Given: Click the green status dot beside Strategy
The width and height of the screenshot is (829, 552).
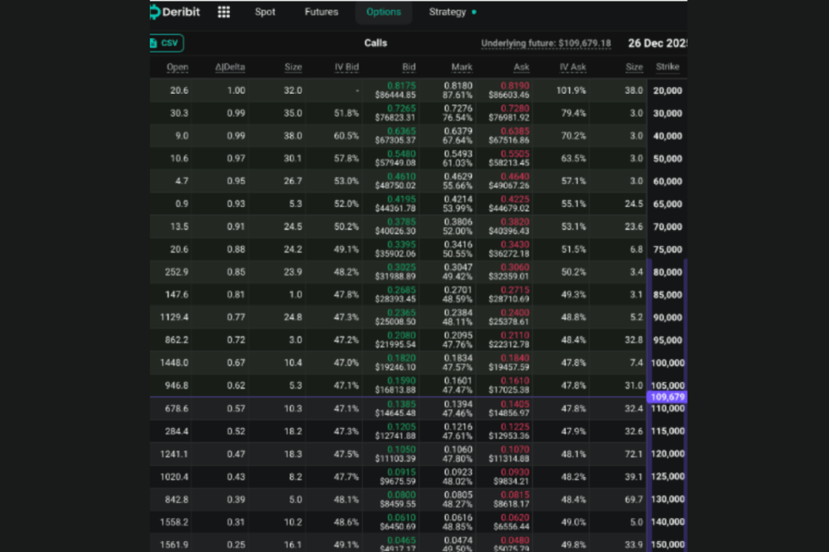Looking at the screenshot, I should click(x=475, y=12).
